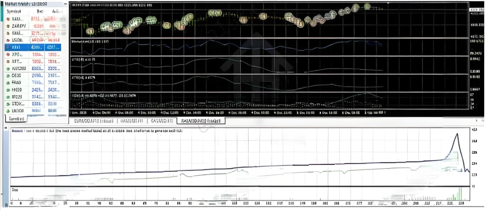
Task: Click the blue-line indicator sub-window of the chart
Action: (x=269, y=47)
